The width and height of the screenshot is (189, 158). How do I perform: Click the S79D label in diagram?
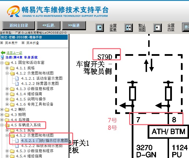point(105,57)
